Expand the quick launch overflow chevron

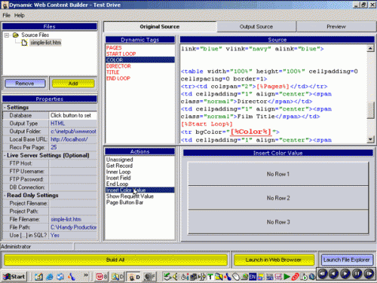click(x=86, y=275)
